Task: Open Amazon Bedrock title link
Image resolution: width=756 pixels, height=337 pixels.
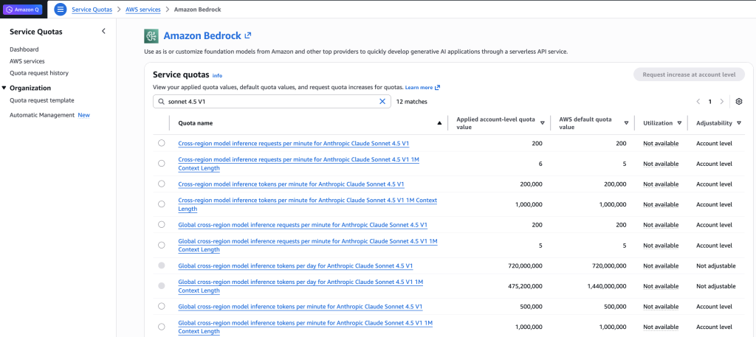Action: (x=202, y=35)
